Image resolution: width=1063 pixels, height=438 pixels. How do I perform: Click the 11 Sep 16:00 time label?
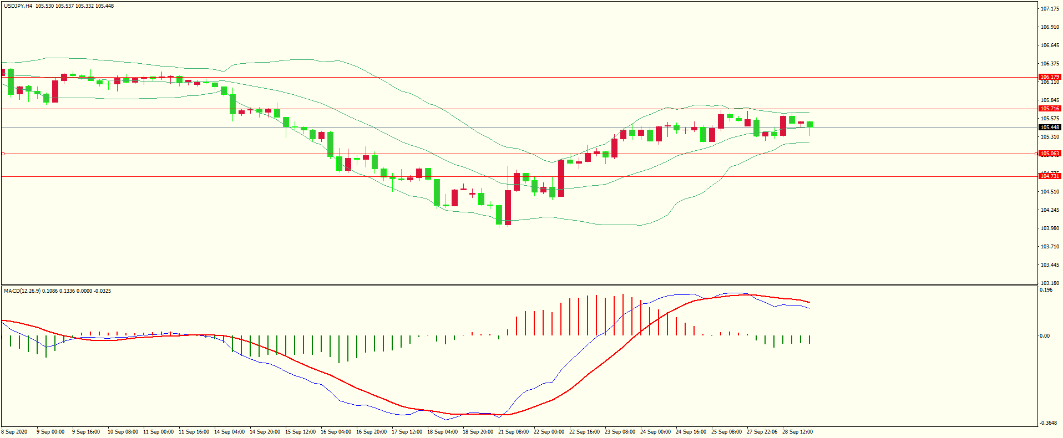(x=194, y=432)
